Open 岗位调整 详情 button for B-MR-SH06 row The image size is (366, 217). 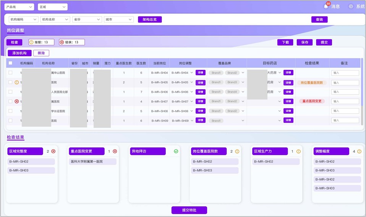click(x=201, y=92)
